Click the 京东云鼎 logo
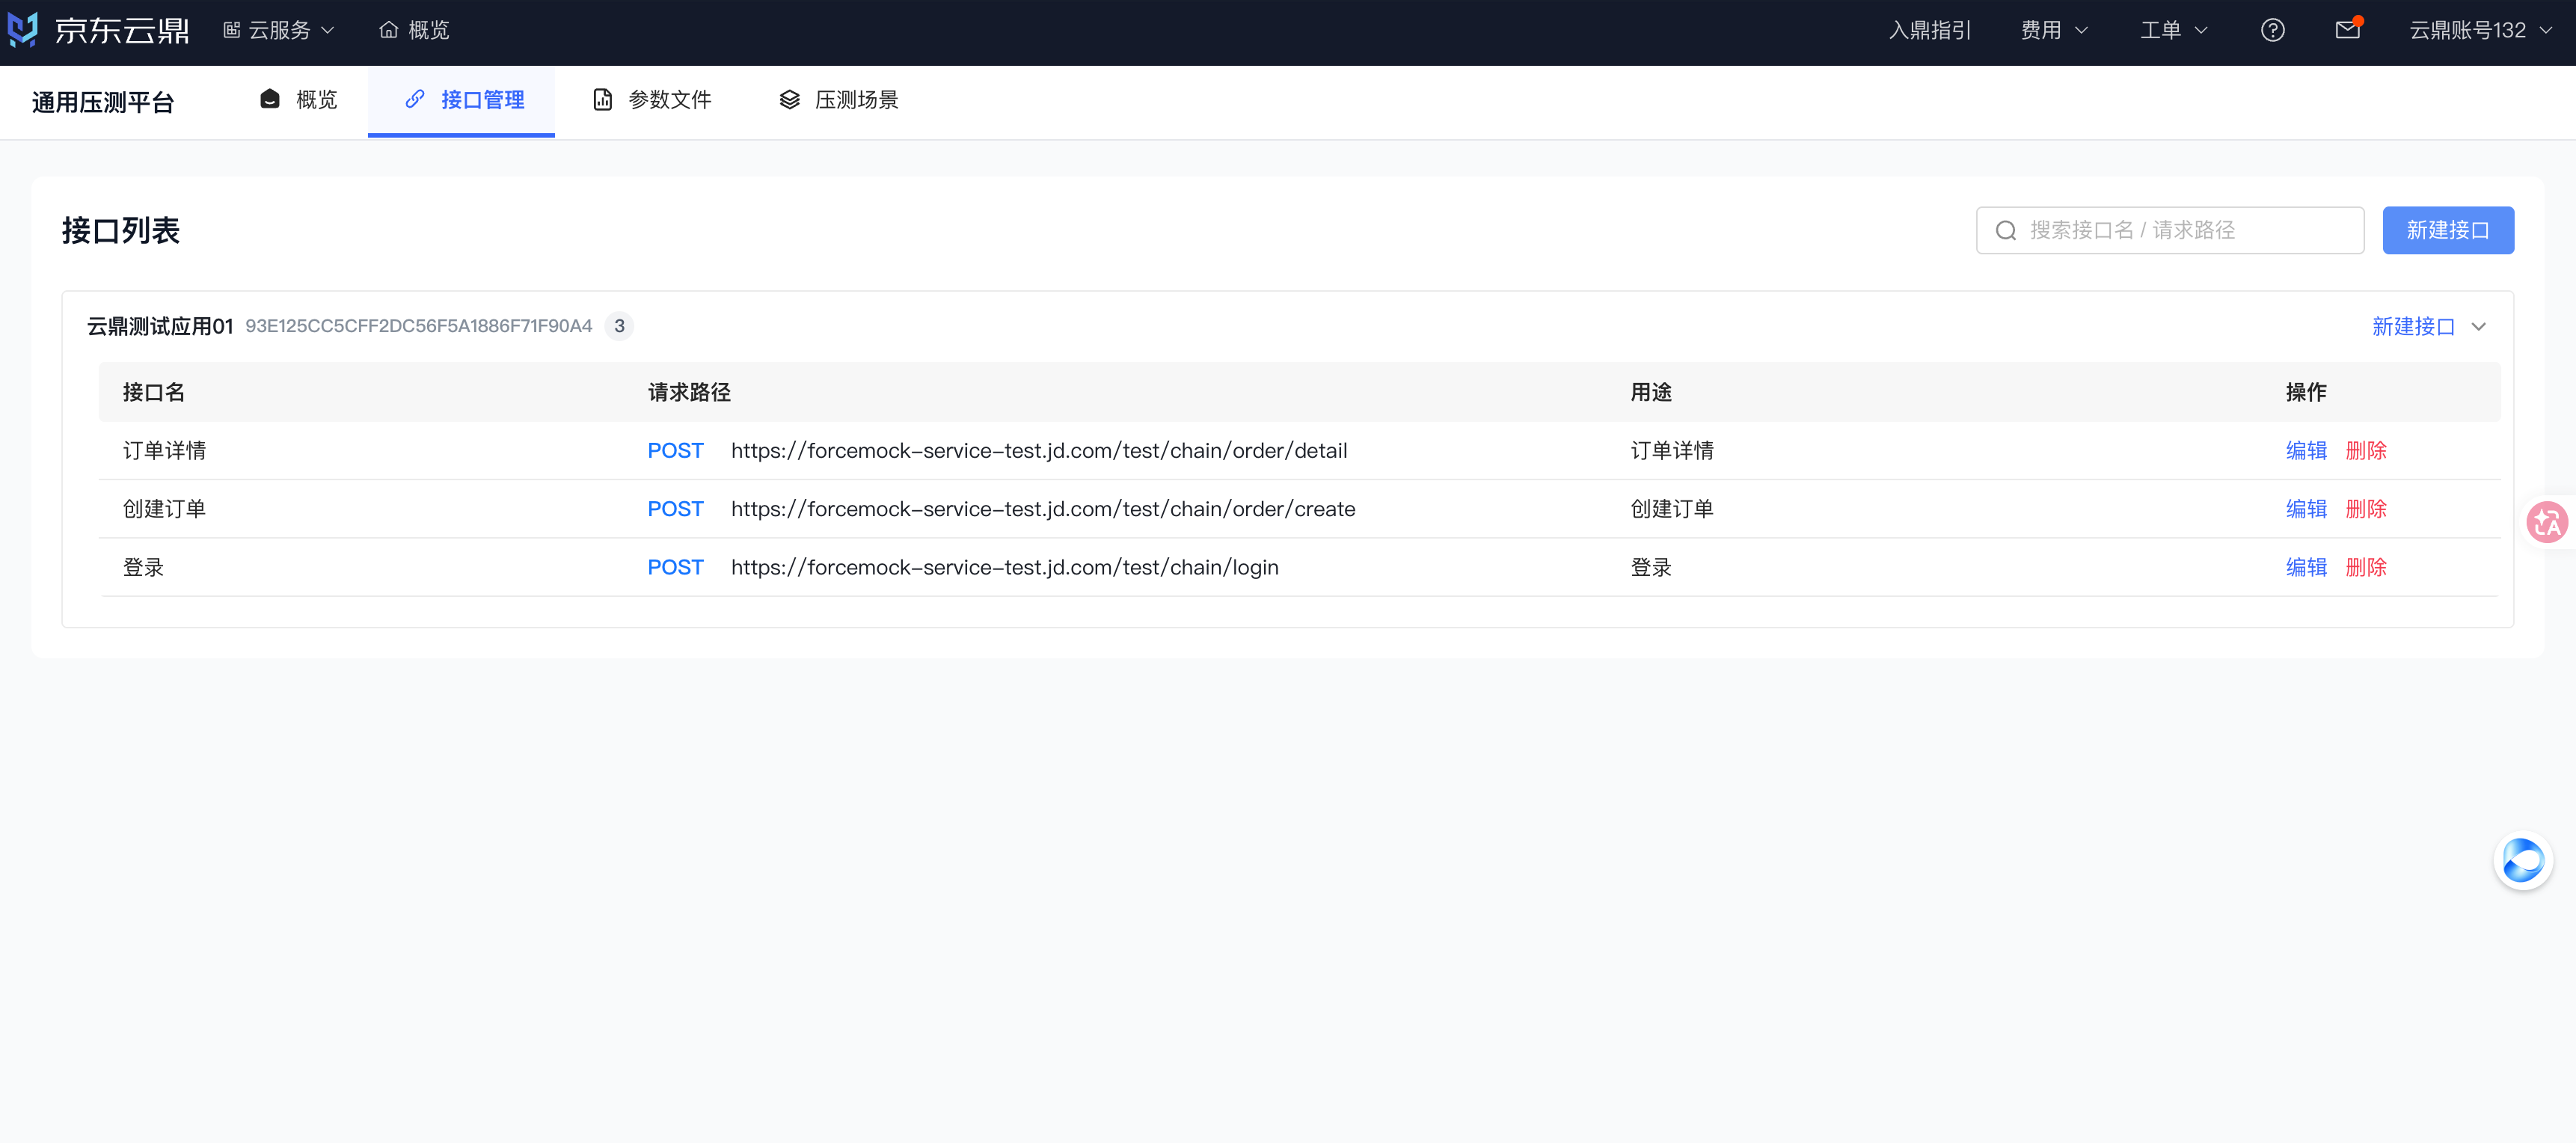Screen dimensions: 2576x1143 [98, 30]
